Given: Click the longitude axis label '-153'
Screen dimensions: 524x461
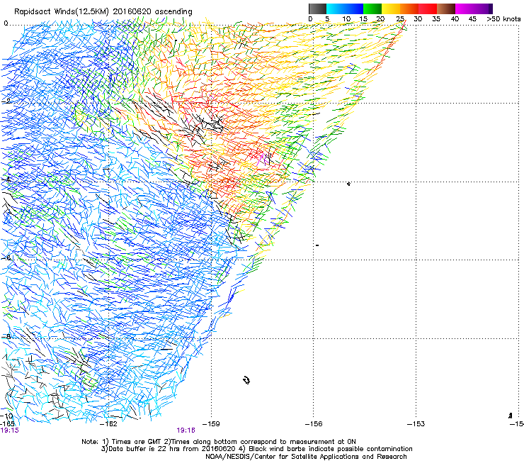Looking at the screenshot, I should pos(416,424).
